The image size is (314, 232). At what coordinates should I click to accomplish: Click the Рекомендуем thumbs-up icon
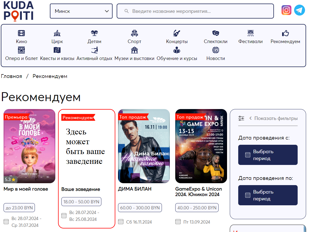pos(285,33)
